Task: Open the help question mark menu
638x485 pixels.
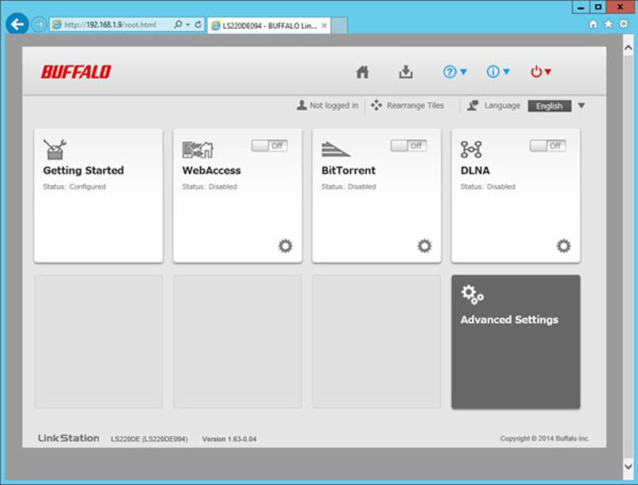Action: (x=455, y=72)
